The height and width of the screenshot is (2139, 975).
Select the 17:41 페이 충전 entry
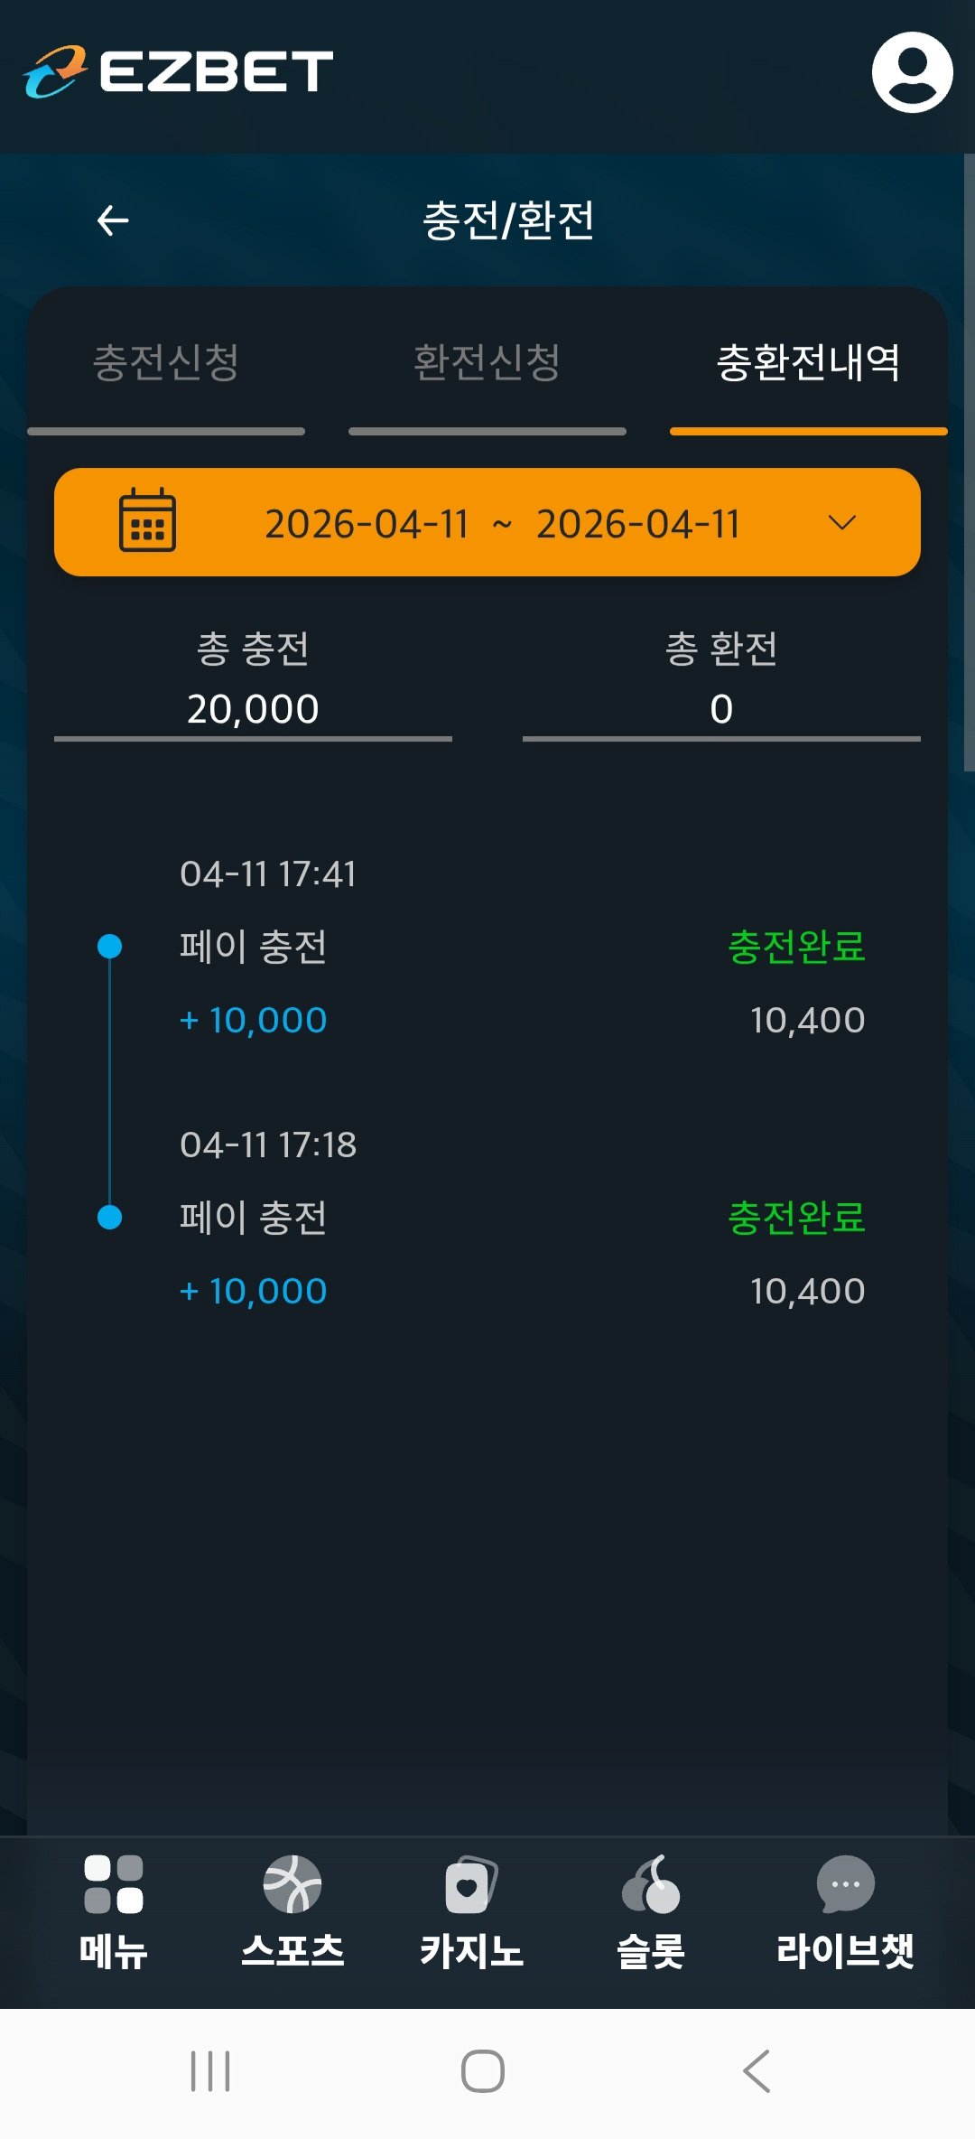(x=487, y=947)
